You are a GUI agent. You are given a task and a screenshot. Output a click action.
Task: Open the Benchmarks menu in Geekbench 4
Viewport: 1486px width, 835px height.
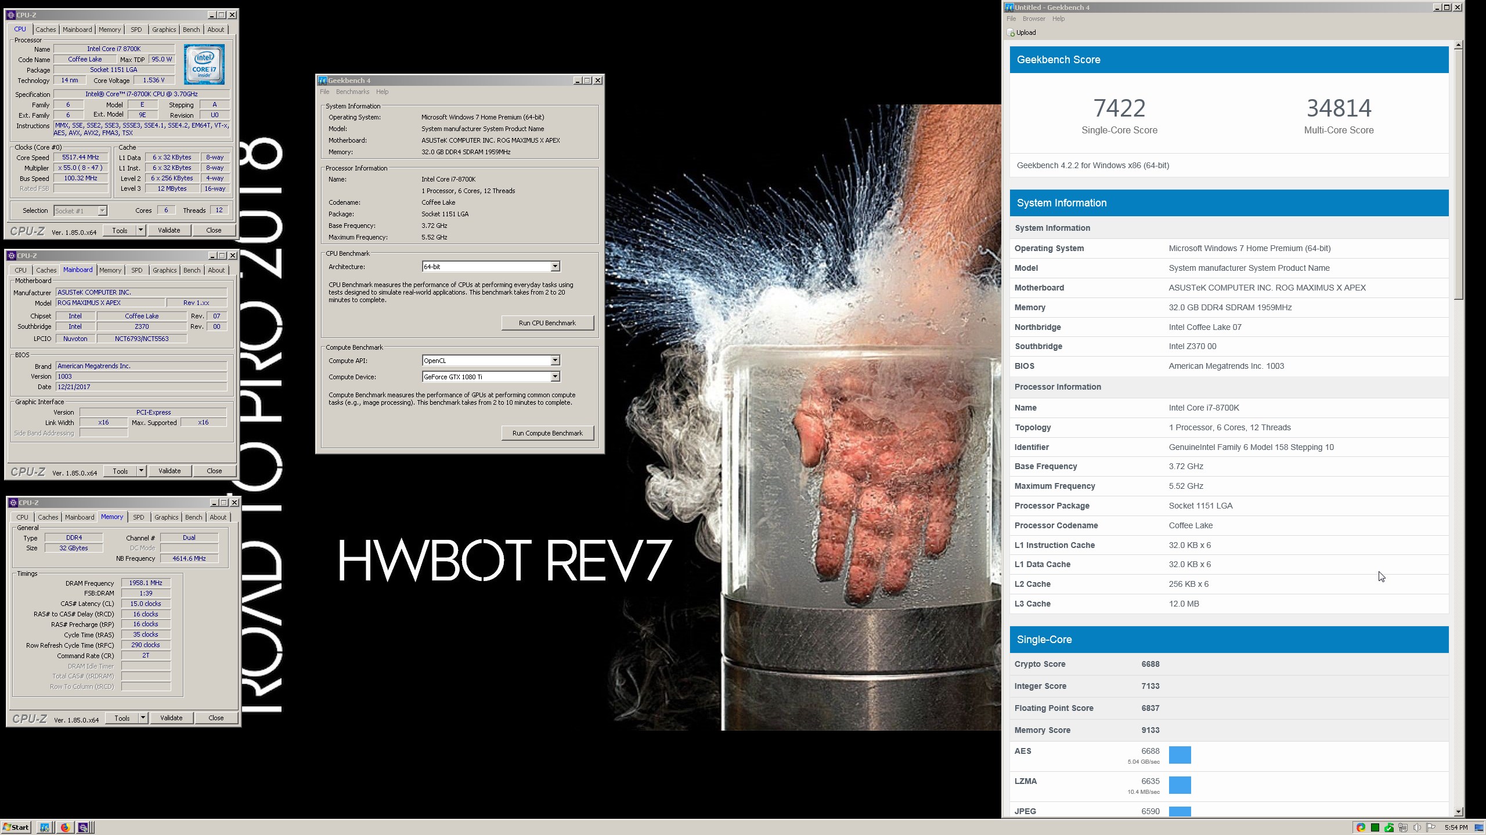[352, 92]
